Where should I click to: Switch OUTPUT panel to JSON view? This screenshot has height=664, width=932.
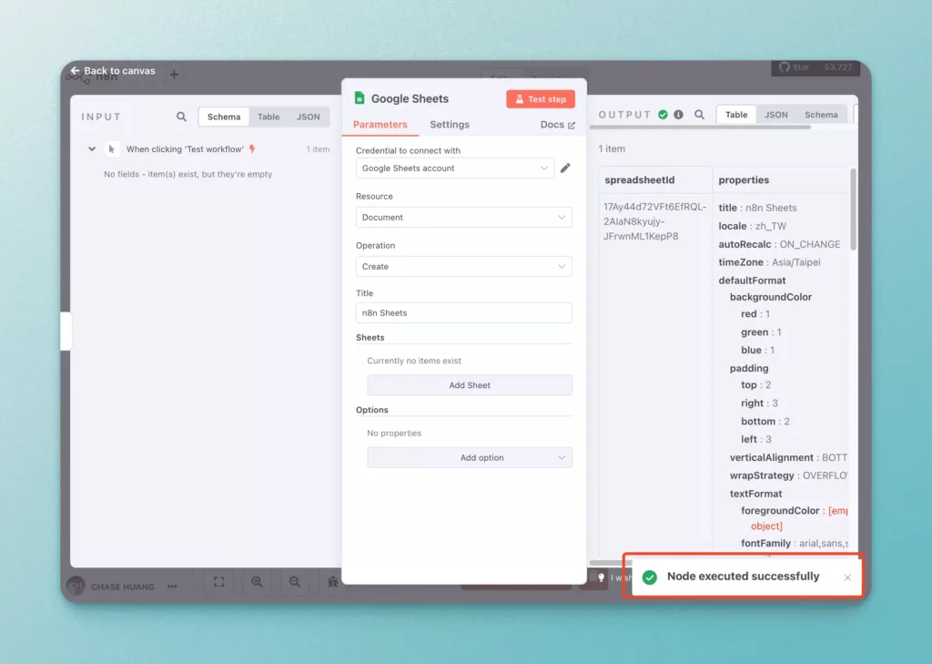pyautogui.click(x=775, y=115)
